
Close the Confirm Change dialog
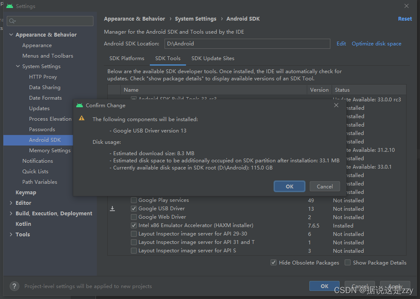(x=336, y=105)
